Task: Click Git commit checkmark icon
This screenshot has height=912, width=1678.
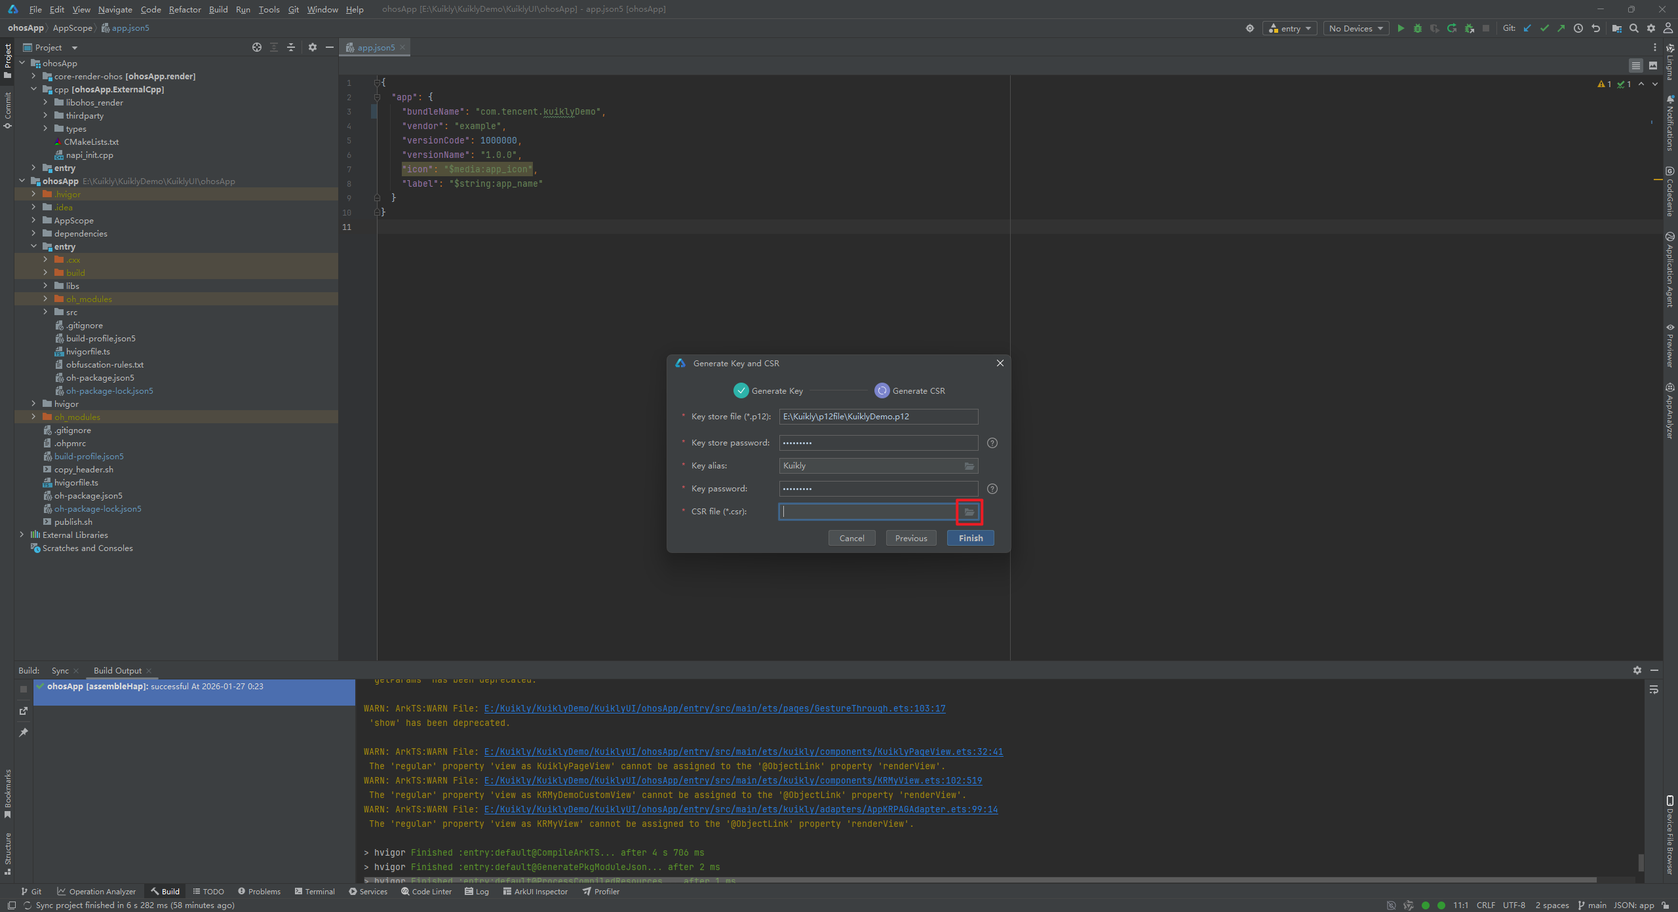Action: coord(1544,28)
